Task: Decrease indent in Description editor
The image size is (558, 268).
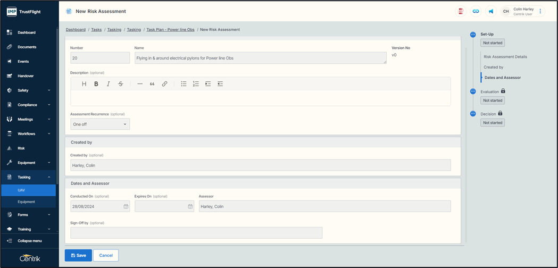Action: tap(220, 84)
